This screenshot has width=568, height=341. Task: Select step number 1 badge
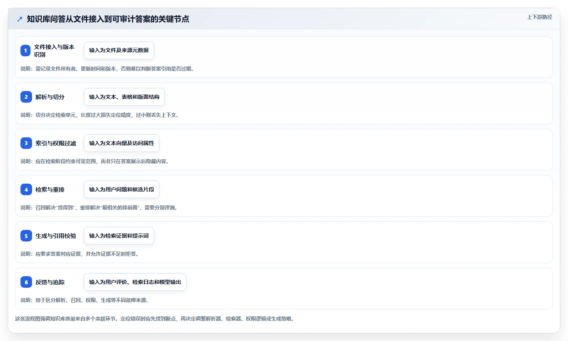25,51
